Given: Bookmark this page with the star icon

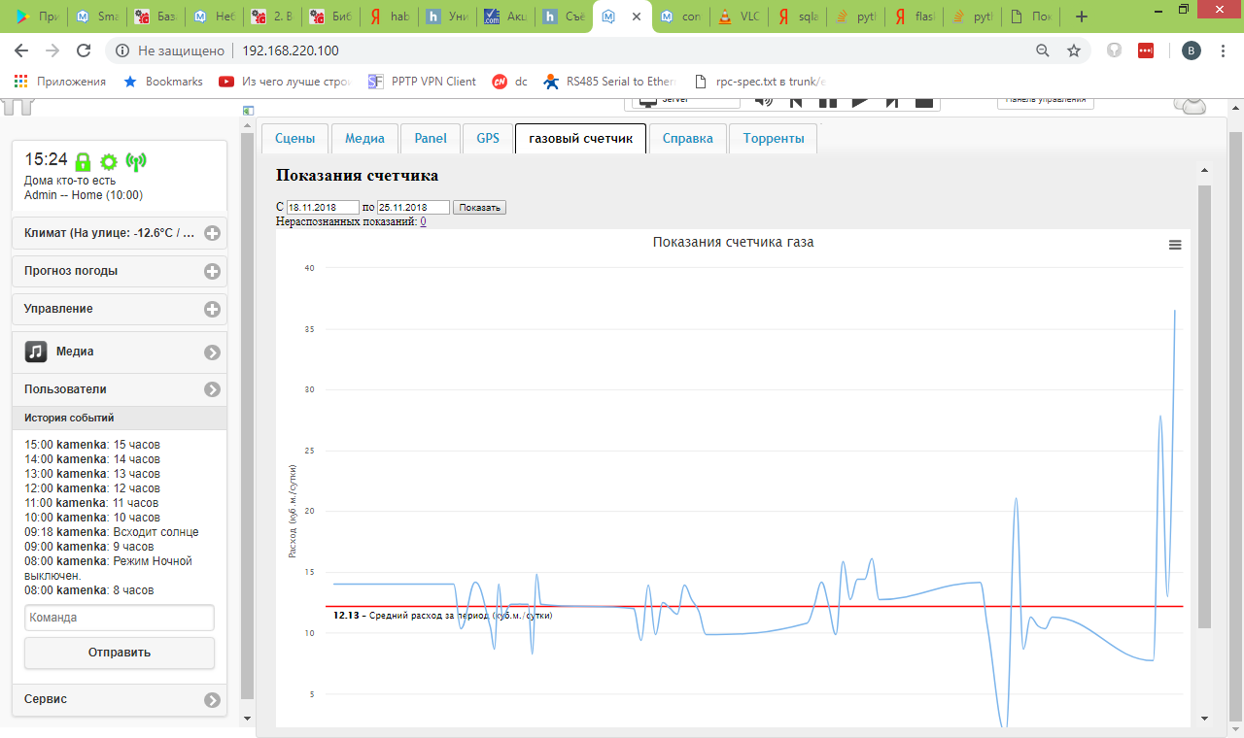Looking at the screenshot, I should click(x=1074, y=50).
